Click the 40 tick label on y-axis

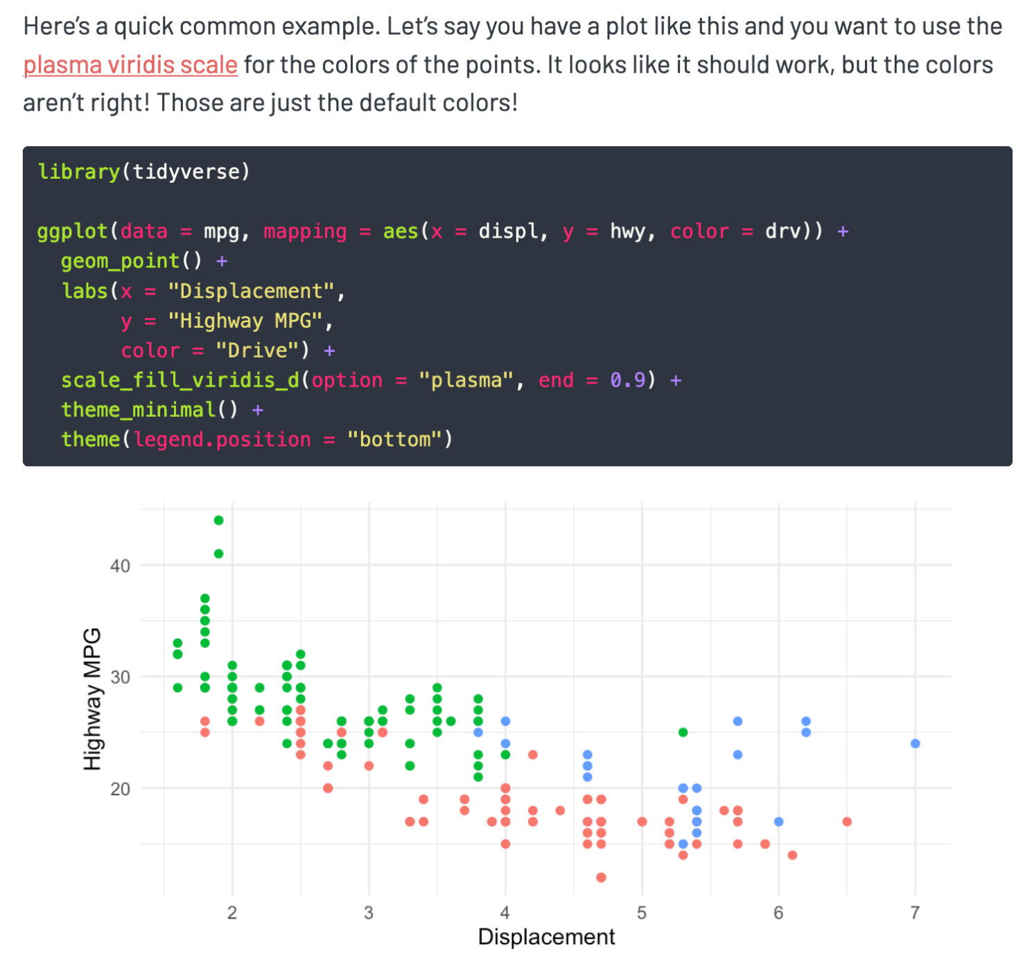120,566
